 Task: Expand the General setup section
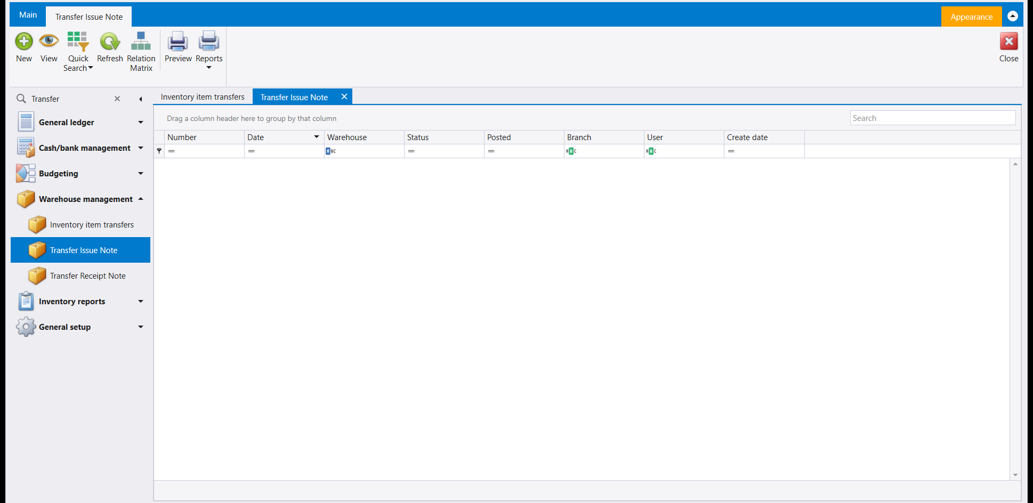141,327
